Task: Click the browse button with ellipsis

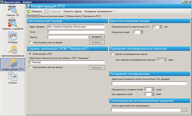Action: pos(184,110)
